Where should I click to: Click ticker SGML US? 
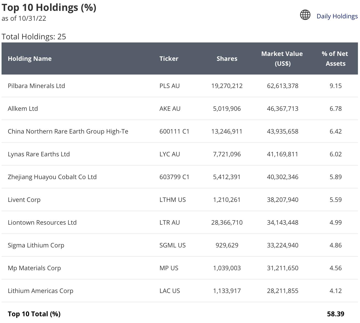point(173,245)
